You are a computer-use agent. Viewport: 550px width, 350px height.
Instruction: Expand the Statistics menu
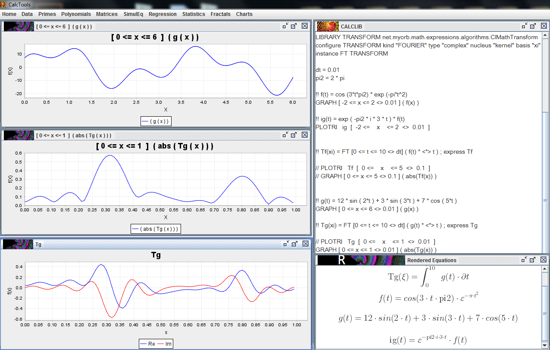click(x=193, y=14)
